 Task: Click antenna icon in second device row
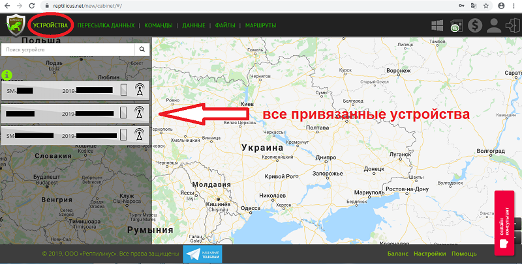click(x=140, y=112)
